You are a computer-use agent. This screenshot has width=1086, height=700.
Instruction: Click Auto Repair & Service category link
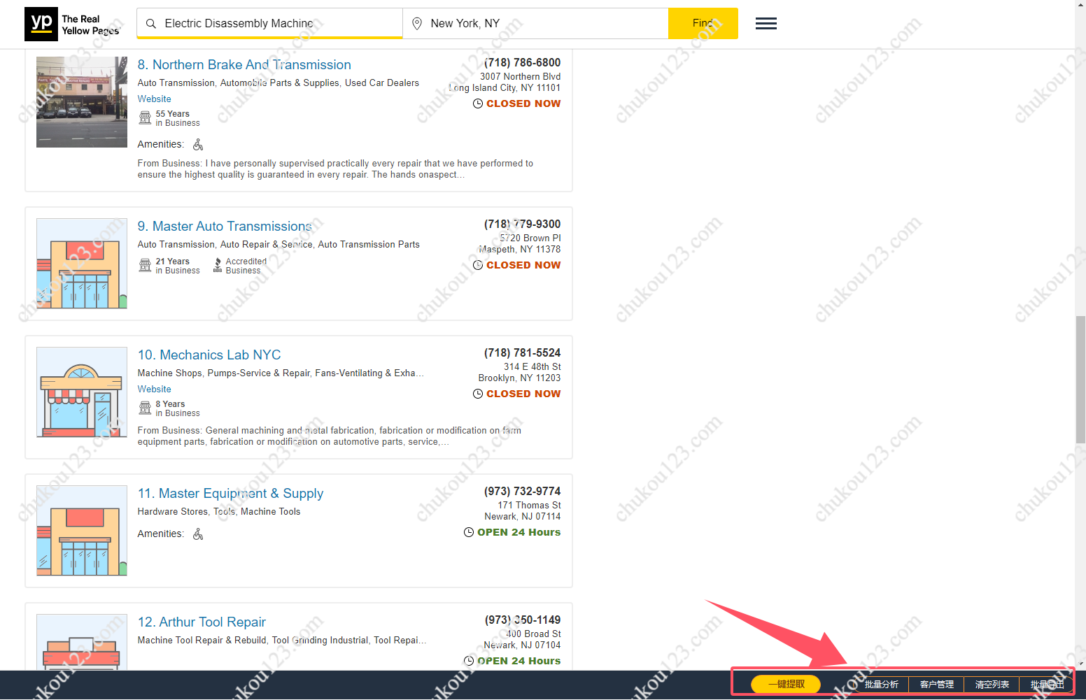pyautogui.click(x=267, y=245)
